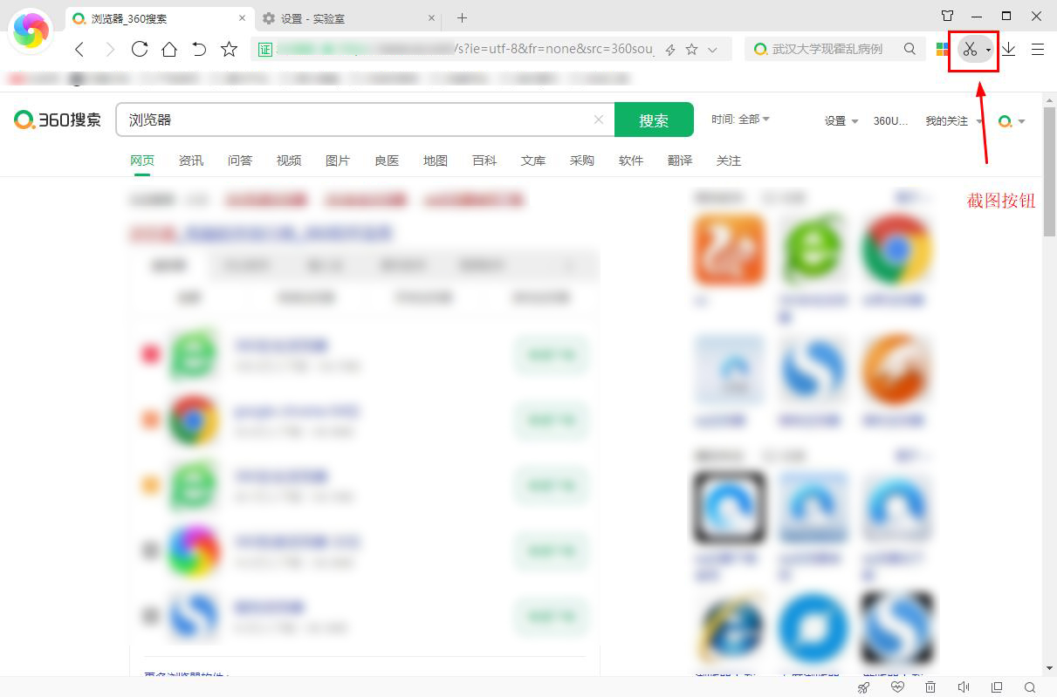The image size is (1057, 697).
Task: Click the browser boost rocket icon
Action: coord(863,687)
